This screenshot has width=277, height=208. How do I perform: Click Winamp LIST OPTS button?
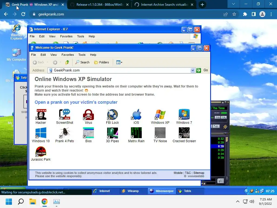tap(221, 181)
